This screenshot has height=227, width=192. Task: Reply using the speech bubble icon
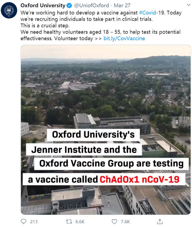[x=24, y=221]
